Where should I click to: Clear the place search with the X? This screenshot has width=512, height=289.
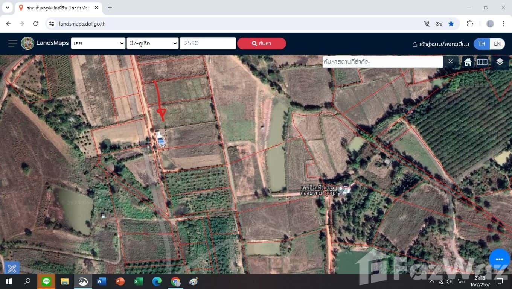[450, 62]
